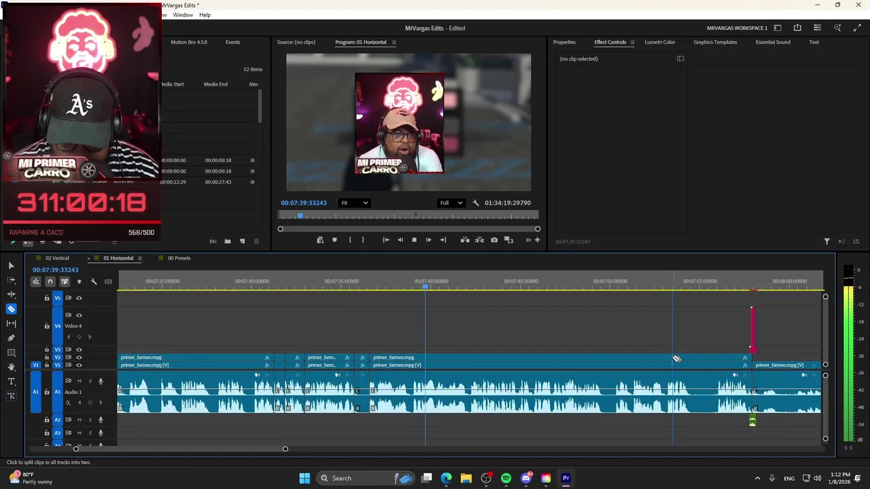Toggle full screen video output icon

coord(857,28)
